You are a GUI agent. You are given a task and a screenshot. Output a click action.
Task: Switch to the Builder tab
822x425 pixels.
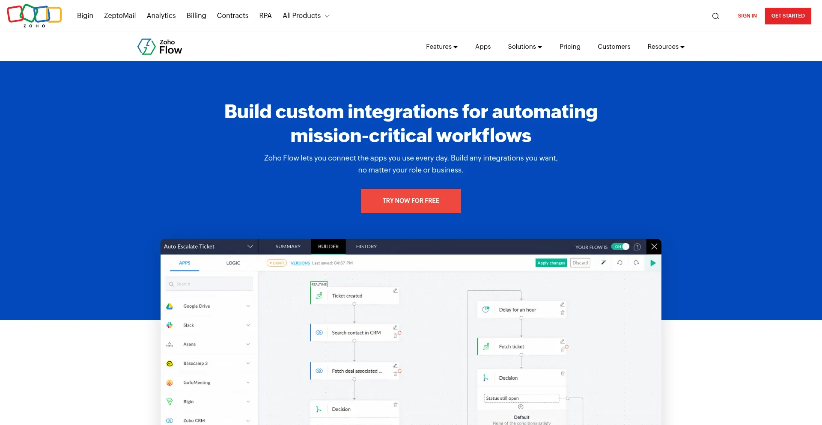tap(328, 247)
